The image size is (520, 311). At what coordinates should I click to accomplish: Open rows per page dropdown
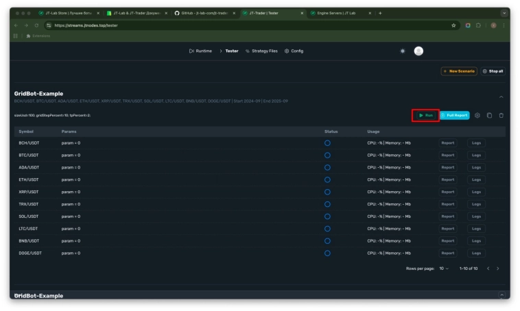[x=444, y=268]
